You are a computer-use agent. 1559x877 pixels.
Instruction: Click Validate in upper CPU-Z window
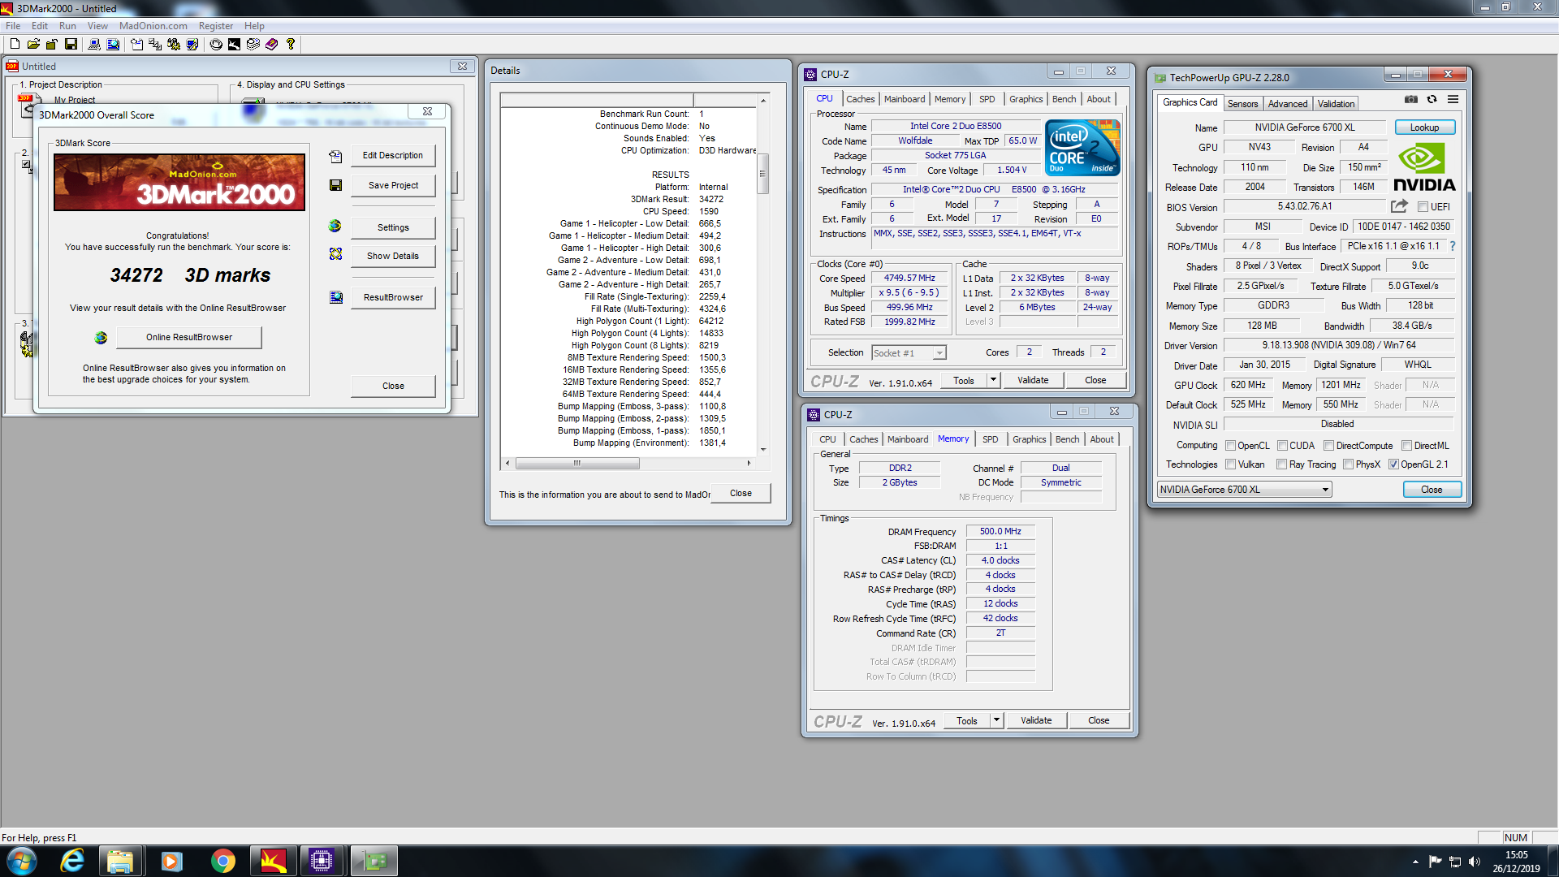[1033, 380]
